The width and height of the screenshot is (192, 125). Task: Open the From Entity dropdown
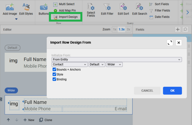117,60
